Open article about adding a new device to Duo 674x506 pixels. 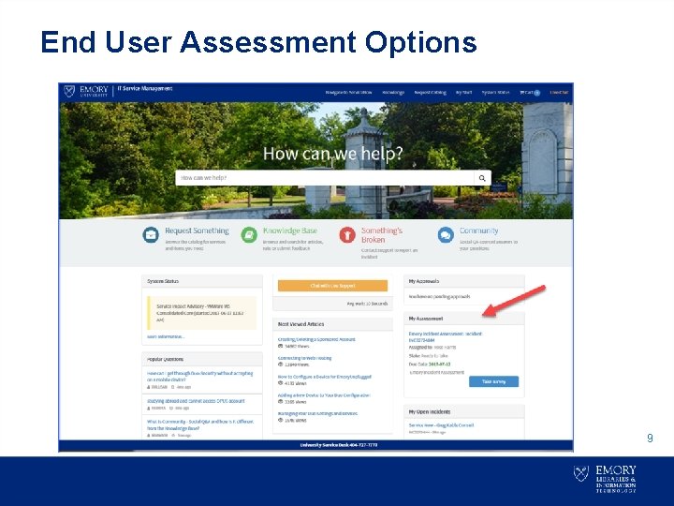324,395
